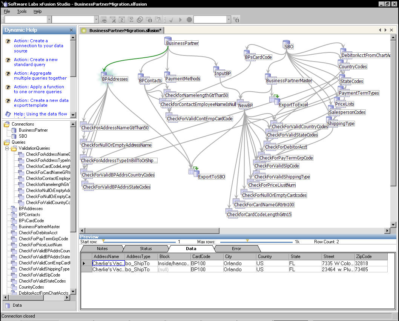Collapse the ValidationQueries folder in tree
This screenshot has height=321, width=399.
click(7, 148)
